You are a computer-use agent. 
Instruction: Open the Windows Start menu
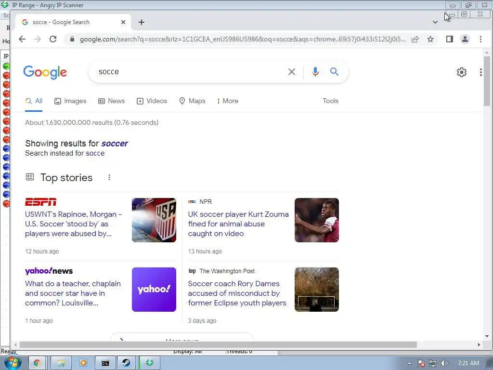[x=13, y=363]
